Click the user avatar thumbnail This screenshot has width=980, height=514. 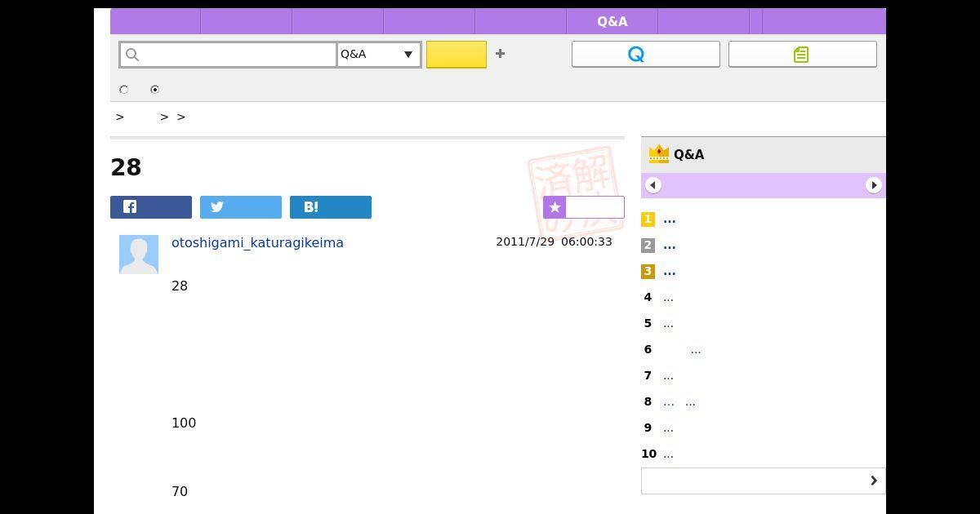click(139, 255)
